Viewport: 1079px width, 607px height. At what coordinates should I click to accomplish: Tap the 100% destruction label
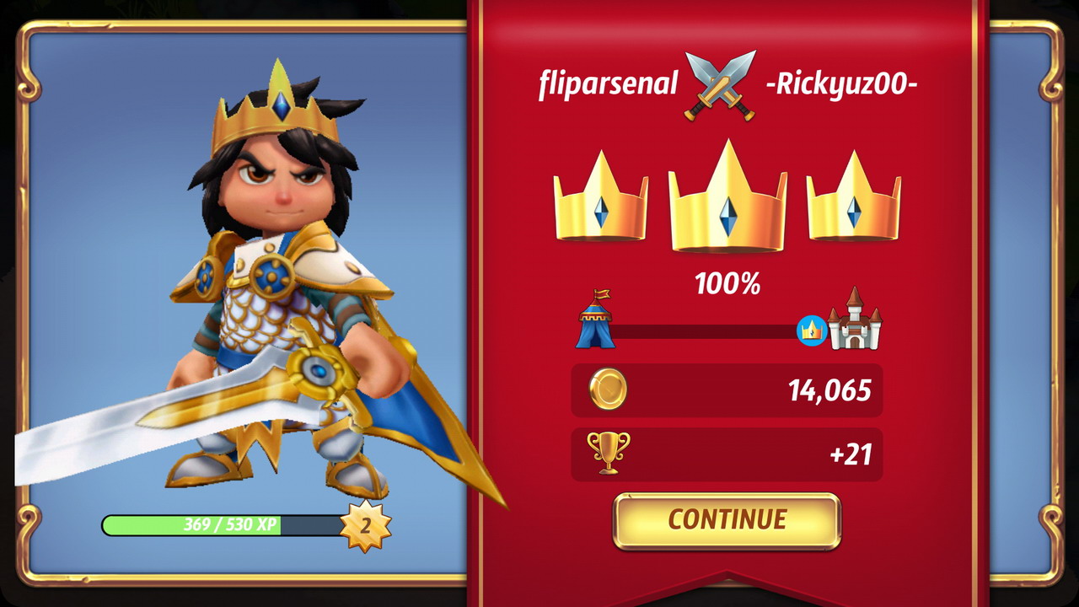[727, 284]
